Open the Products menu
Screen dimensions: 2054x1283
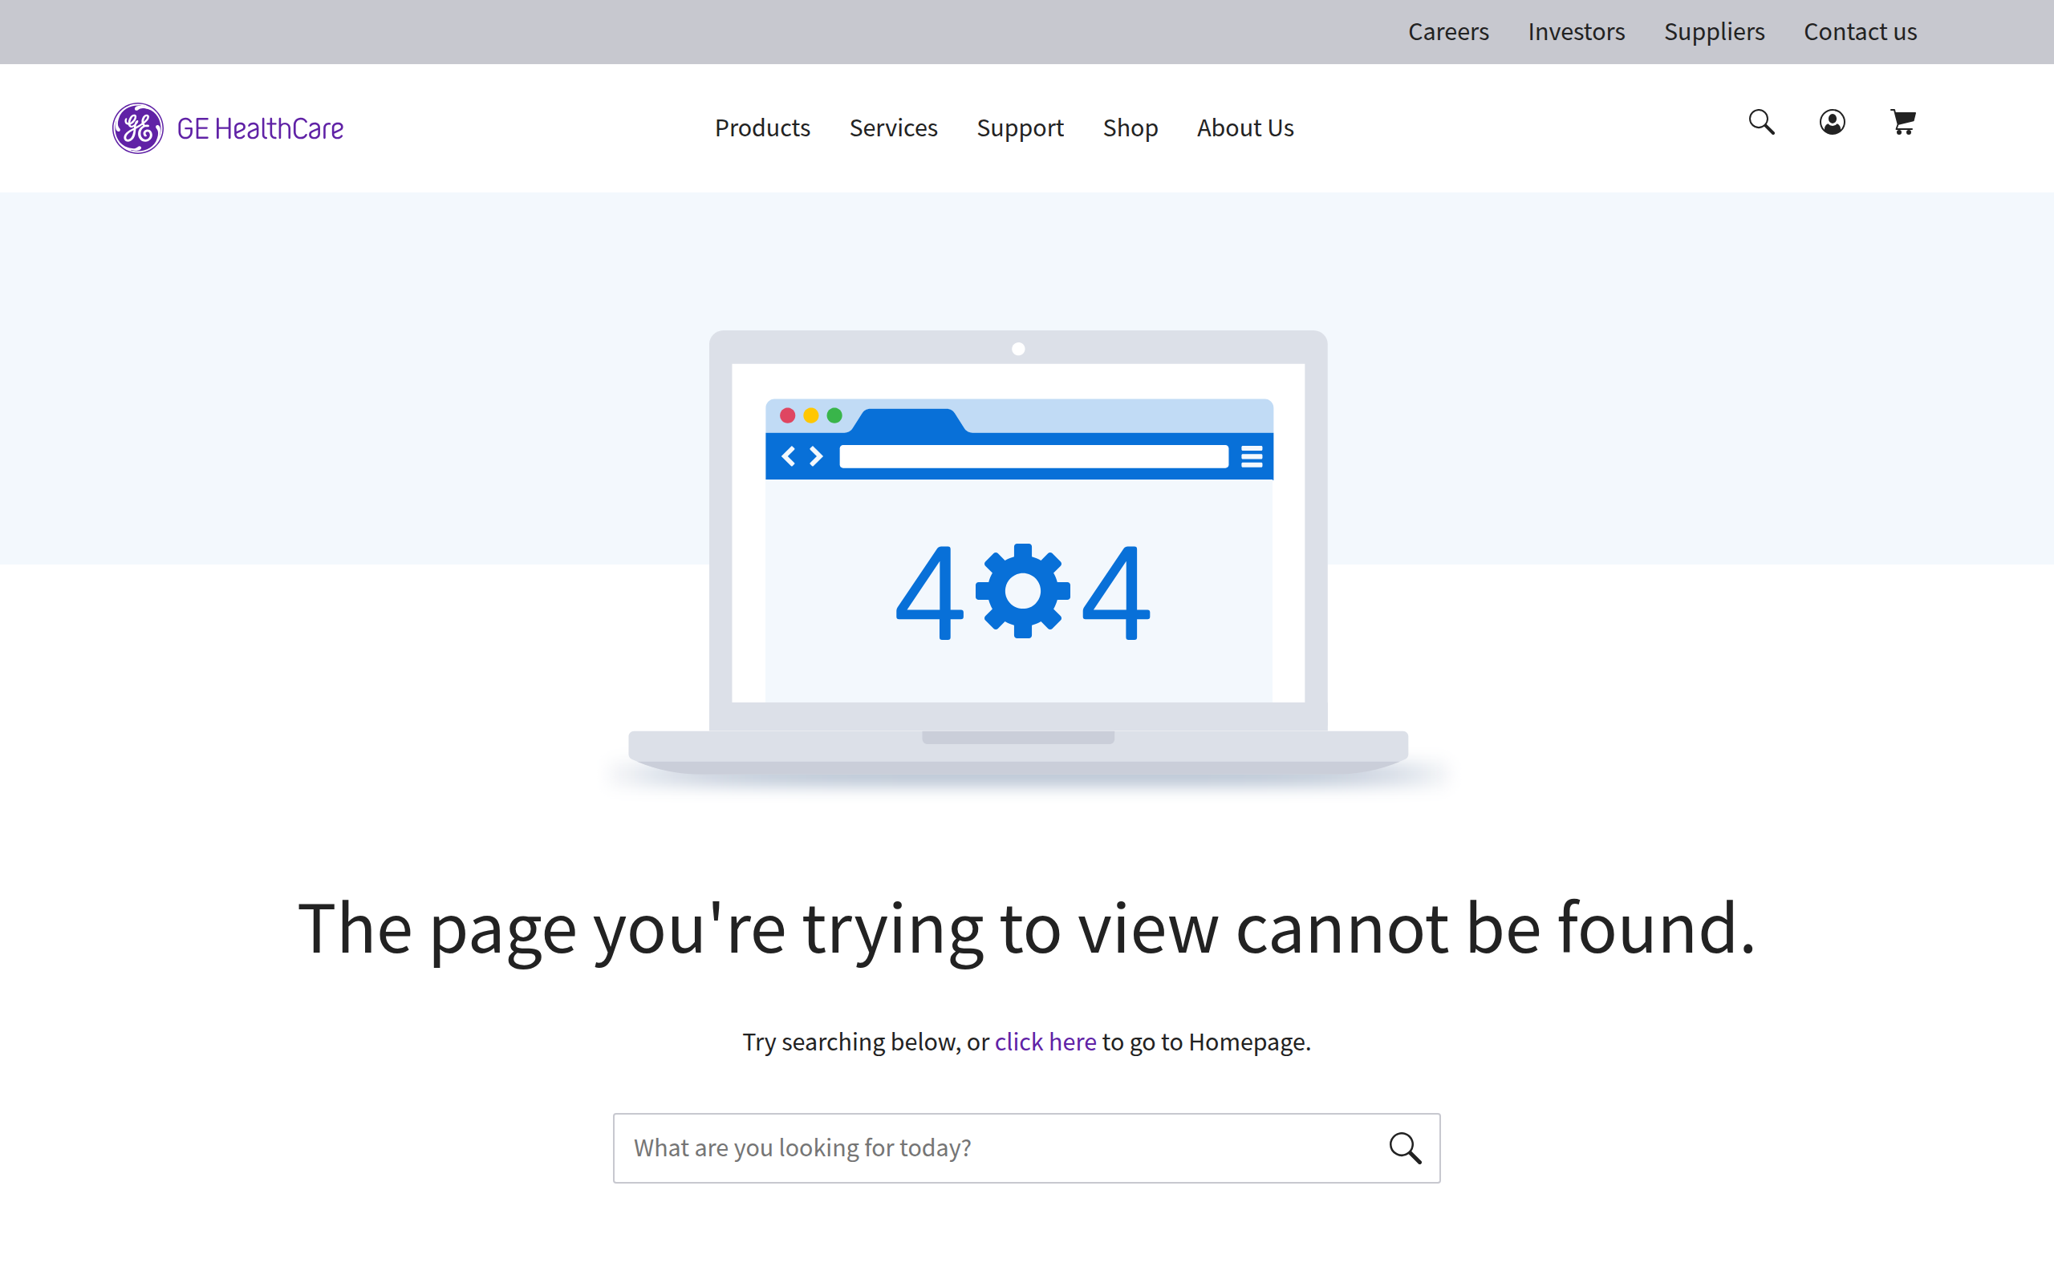point(761,127)
